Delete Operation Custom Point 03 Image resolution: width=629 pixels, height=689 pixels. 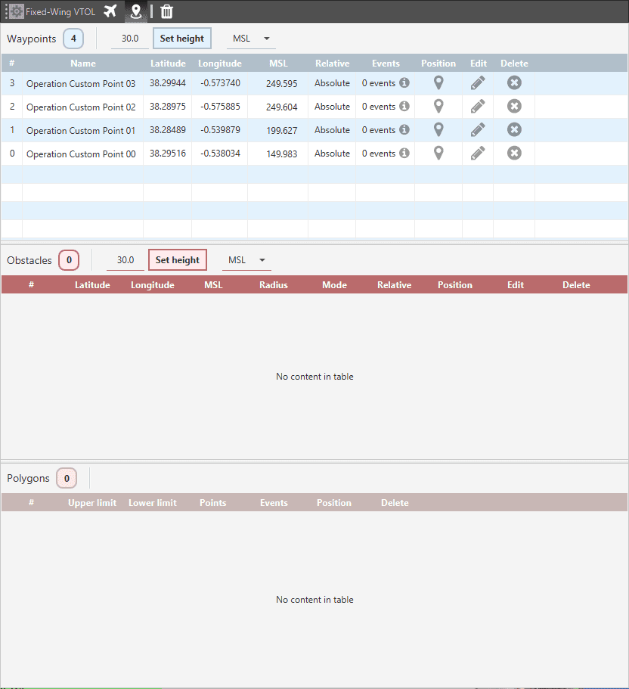click(x=514, y=82)
